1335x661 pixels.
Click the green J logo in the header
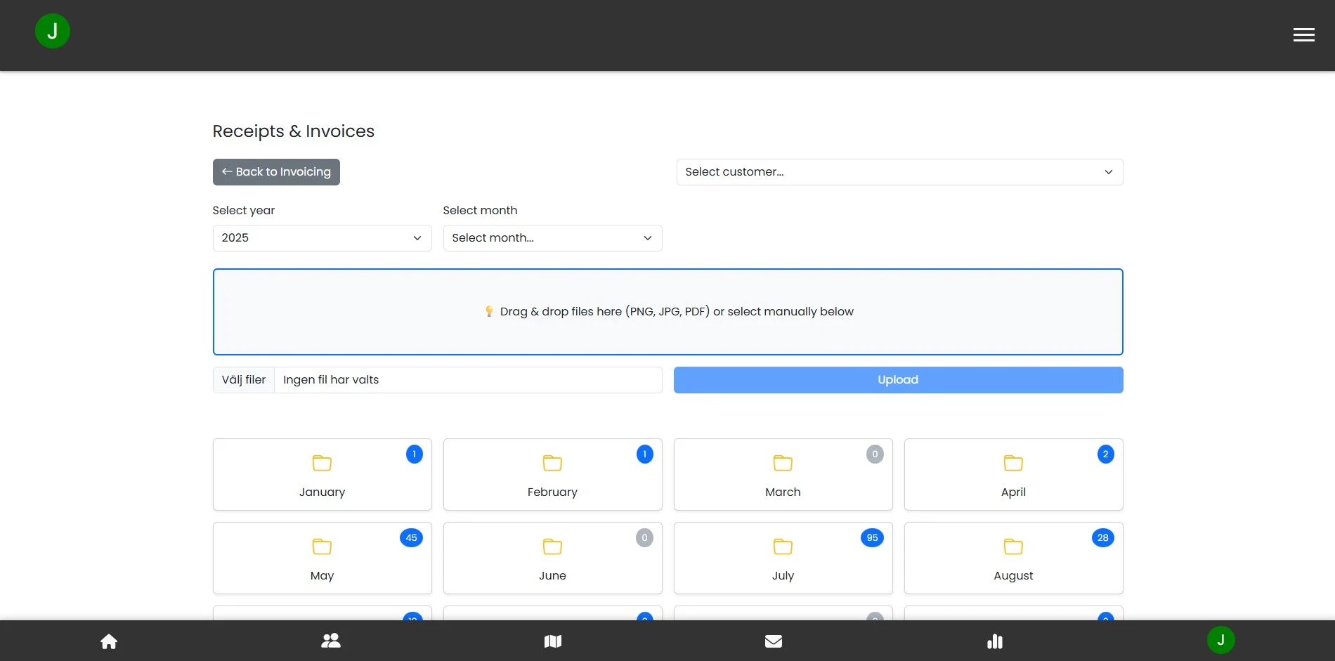point(53,31)
